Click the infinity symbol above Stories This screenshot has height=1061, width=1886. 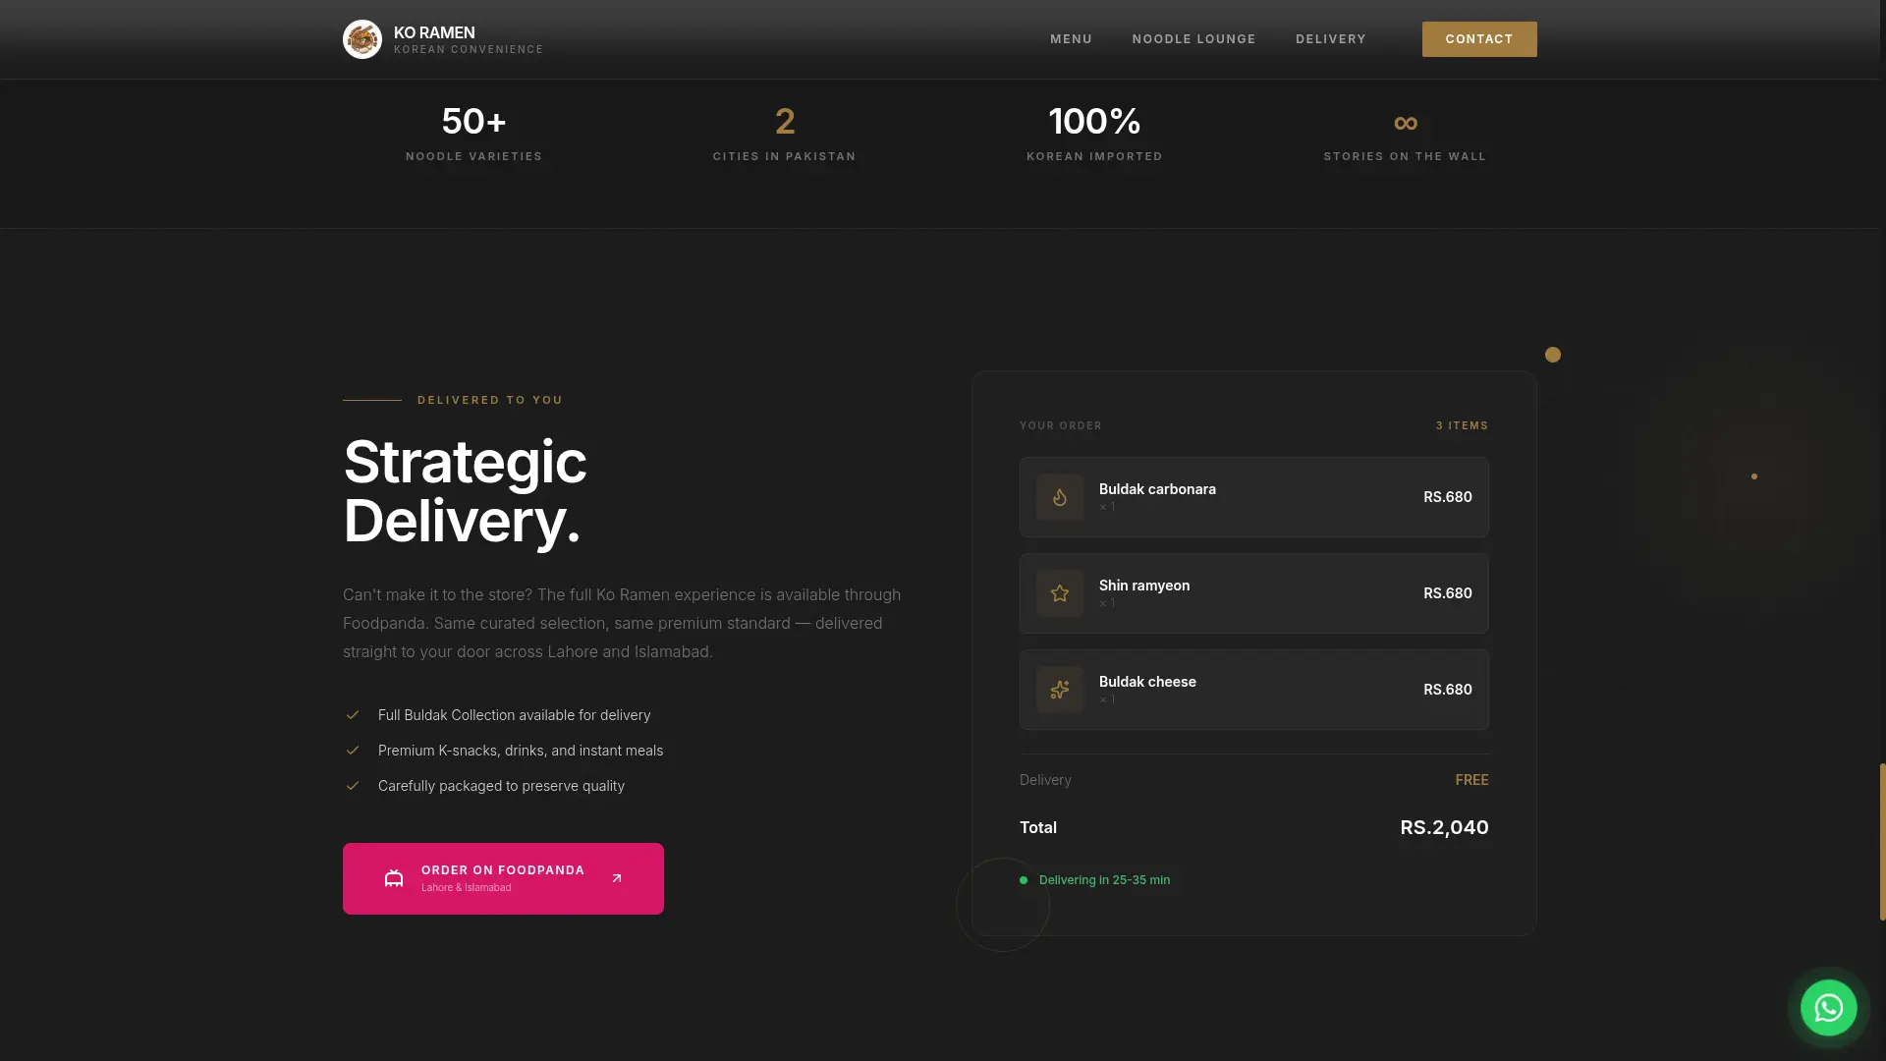[1406, 123]
